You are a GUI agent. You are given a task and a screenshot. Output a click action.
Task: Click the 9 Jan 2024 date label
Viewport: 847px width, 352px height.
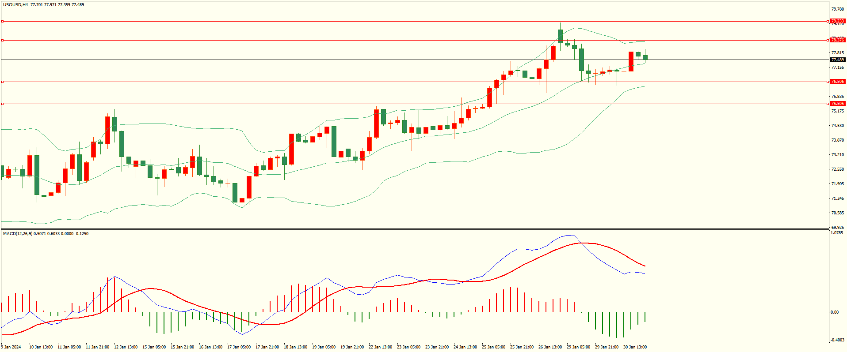pos(11,347)
